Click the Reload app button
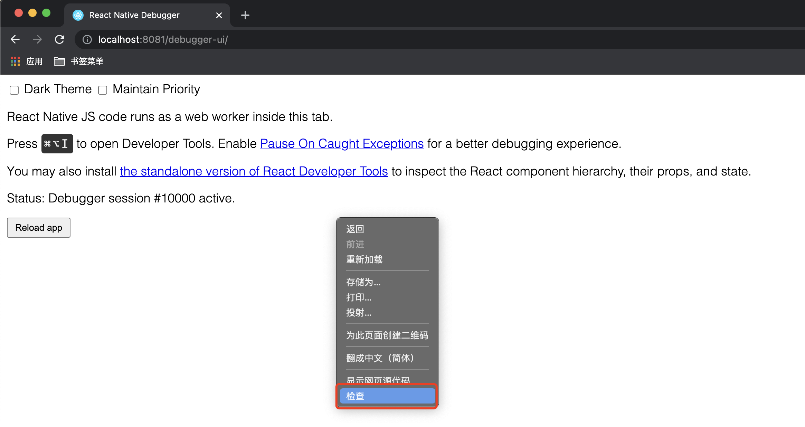Viewport: 805px width, 427px height. (39, 228)
